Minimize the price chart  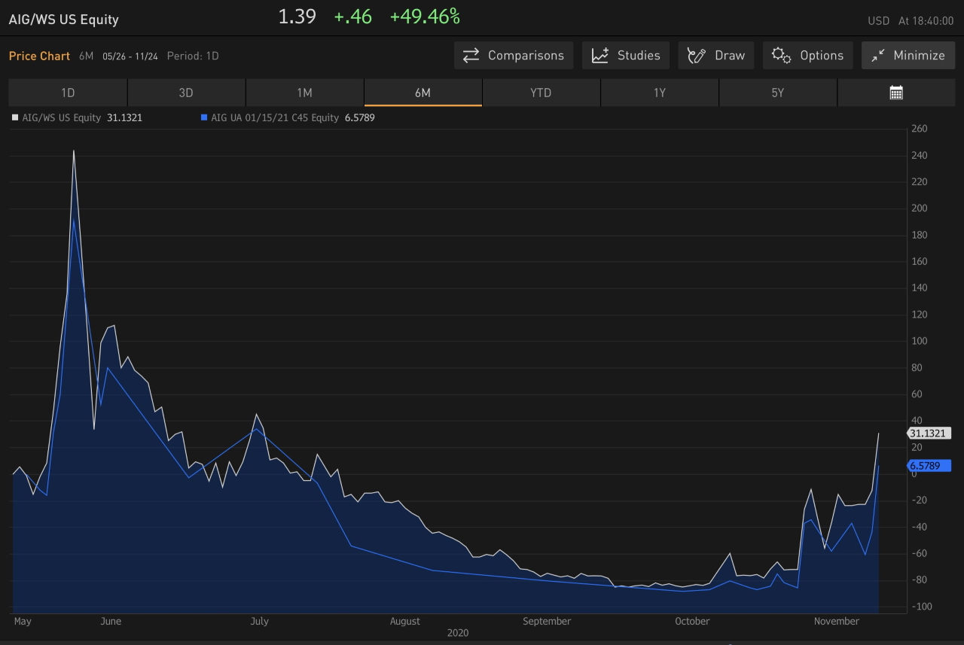pos(908,56)
